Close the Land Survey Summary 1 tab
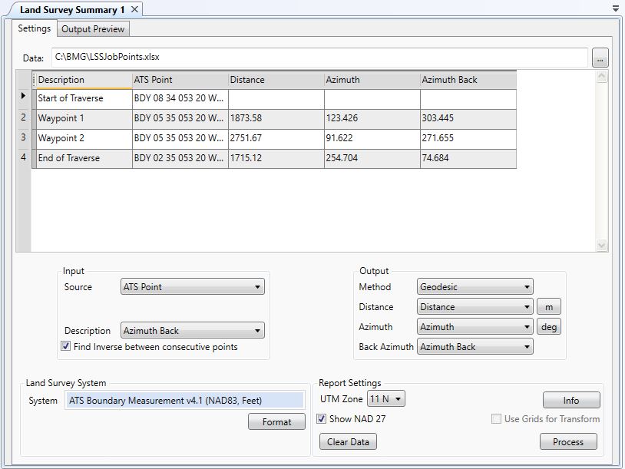Screen dimensions: 625x469 point(134,9)
